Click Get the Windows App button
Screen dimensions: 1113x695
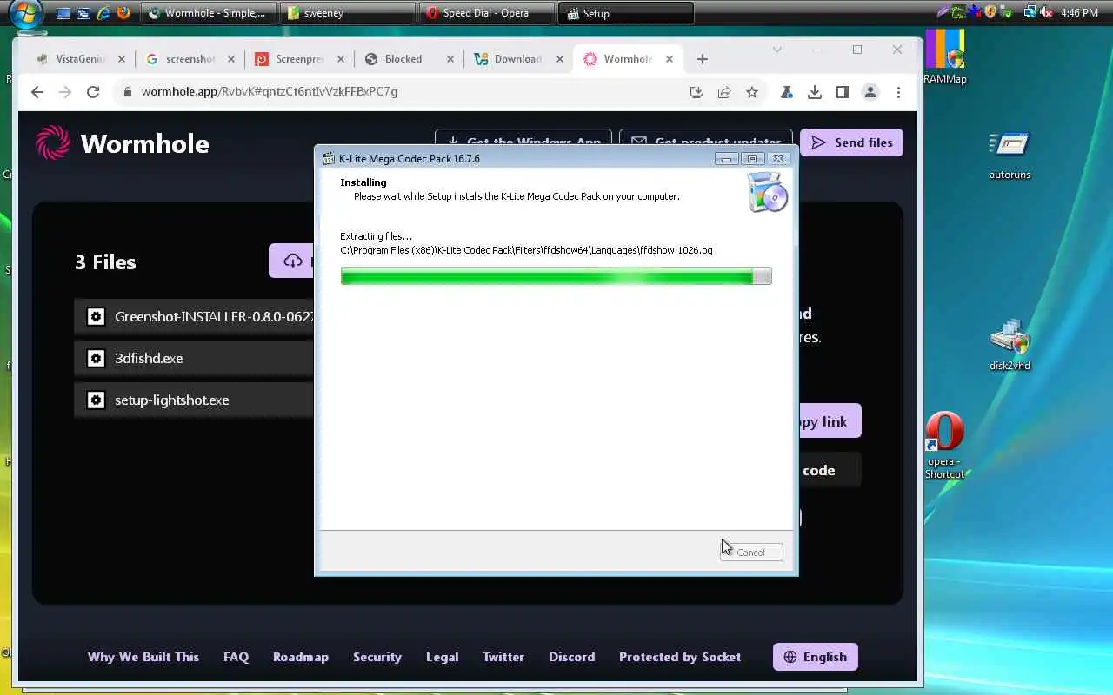(x=524, y=138)
